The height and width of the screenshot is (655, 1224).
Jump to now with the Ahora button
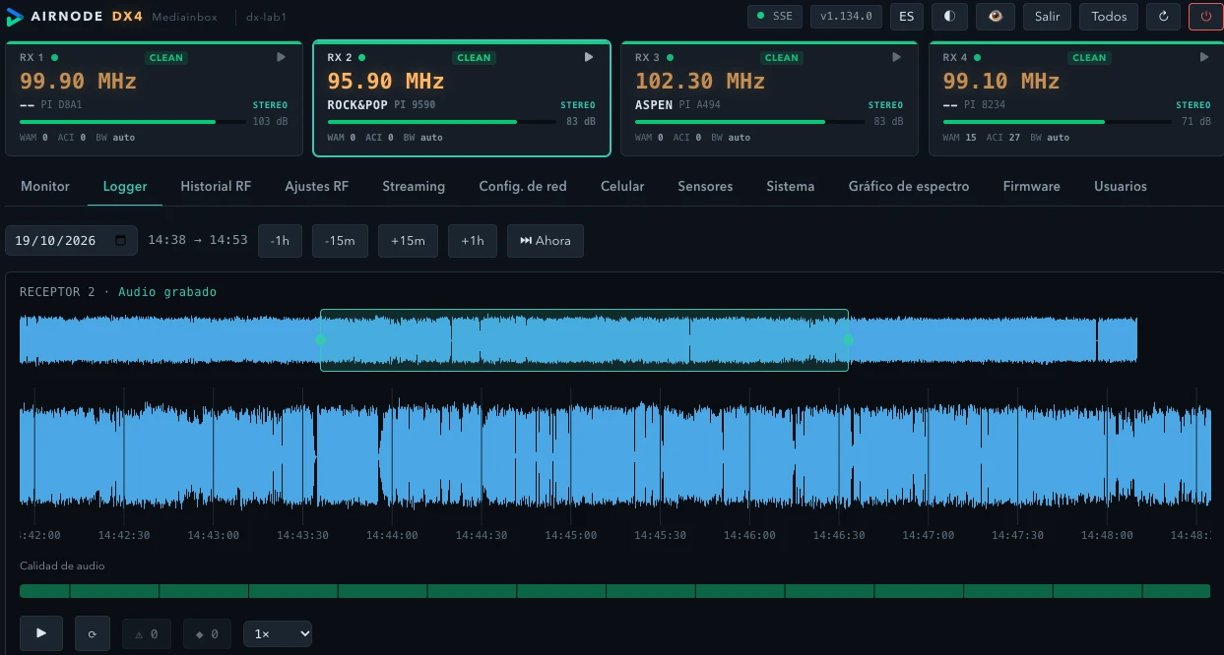(546, 241)
